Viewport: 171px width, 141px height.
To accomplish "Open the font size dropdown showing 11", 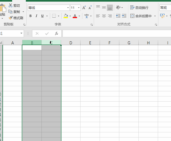I will (x=79, y=8).
